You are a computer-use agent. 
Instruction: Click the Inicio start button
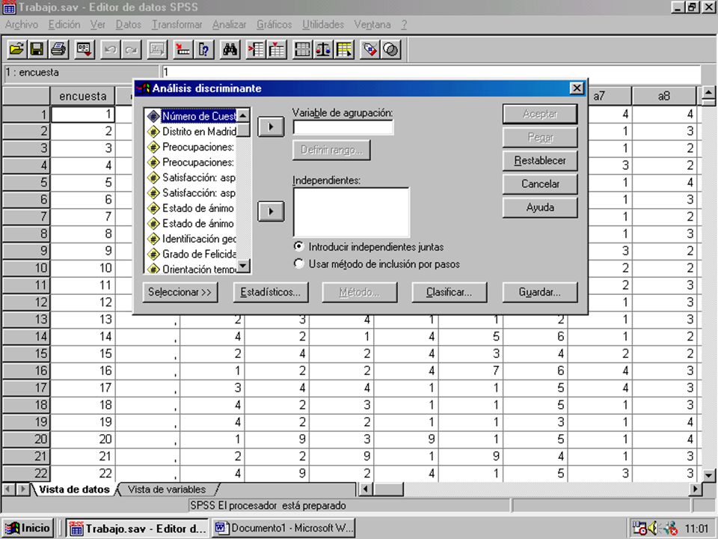click(28, 528)
